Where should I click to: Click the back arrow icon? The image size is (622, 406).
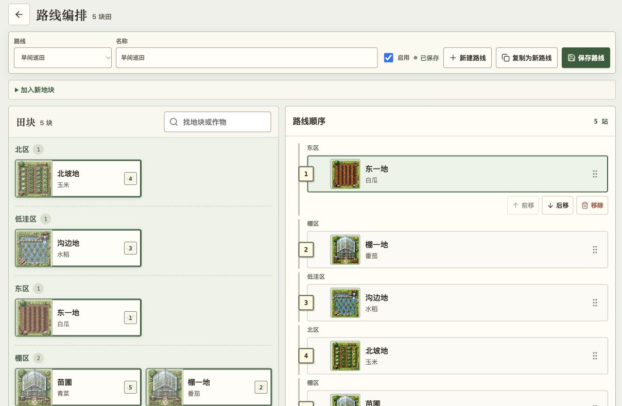19,14
